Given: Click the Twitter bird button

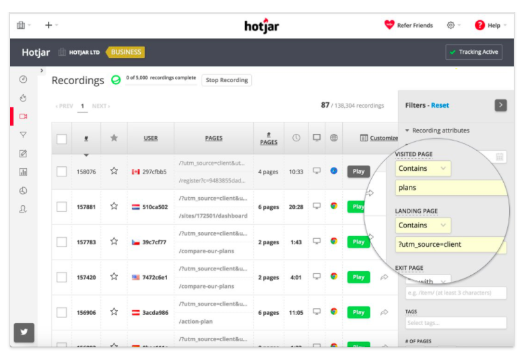Looking at the screenshot, I should pyautogui.click(x=24, y=332).
